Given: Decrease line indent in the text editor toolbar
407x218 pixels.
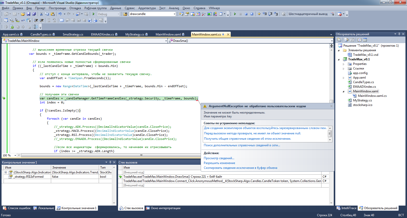Looking at the screenshot, I should pyautogui.click(x=36, y=20).
